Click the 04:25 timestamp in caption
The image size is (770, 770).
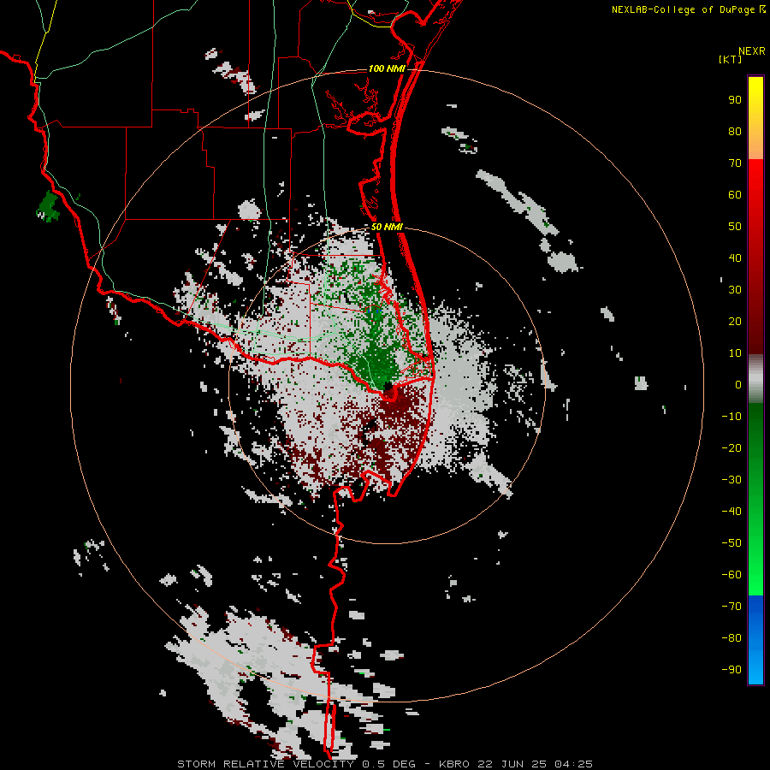click(x=573, y=764)
